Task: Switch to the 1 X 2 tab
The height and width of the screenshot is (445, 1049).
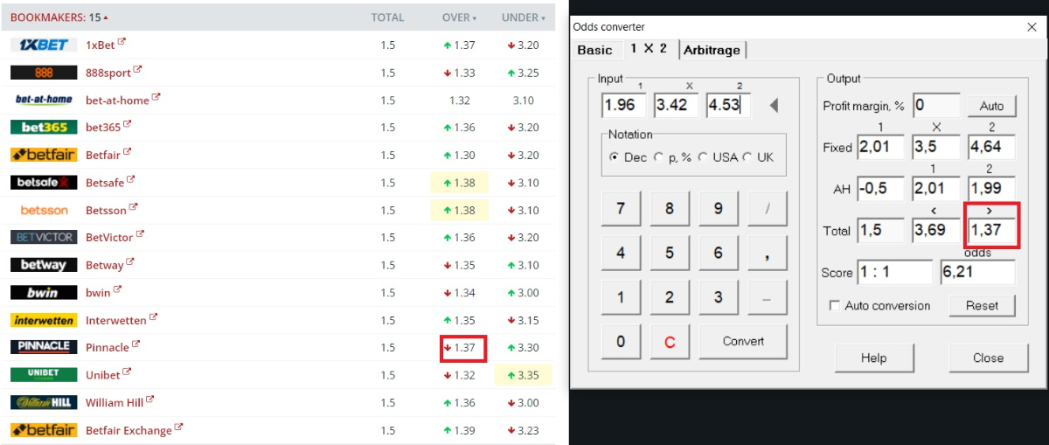Action: click(650, 48)
